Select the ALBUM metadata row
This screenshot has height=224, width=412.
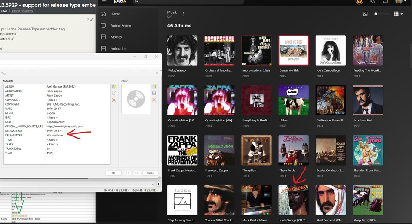pos(57,86)
